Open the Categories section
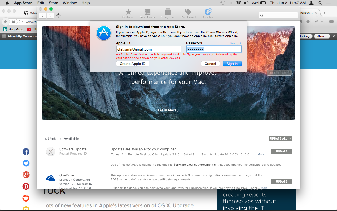This screenshot has height=211, width=337. click(168, 14)
